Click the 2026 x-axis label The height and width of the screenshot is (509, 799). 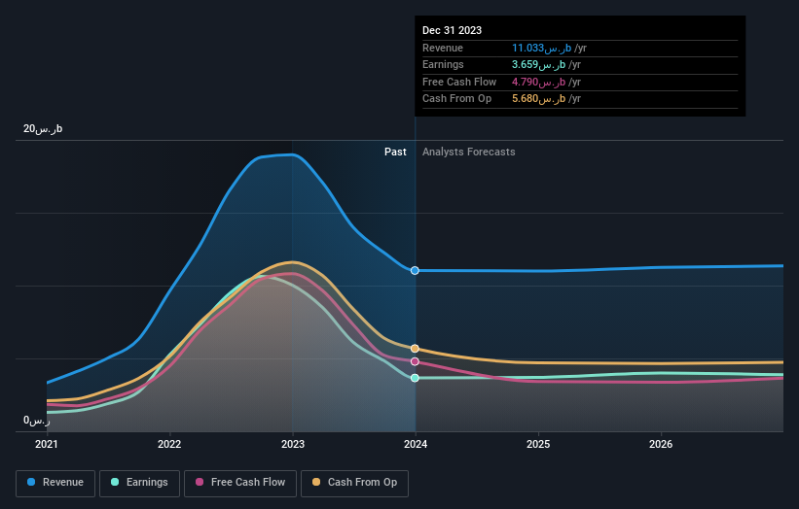point(661,444)
